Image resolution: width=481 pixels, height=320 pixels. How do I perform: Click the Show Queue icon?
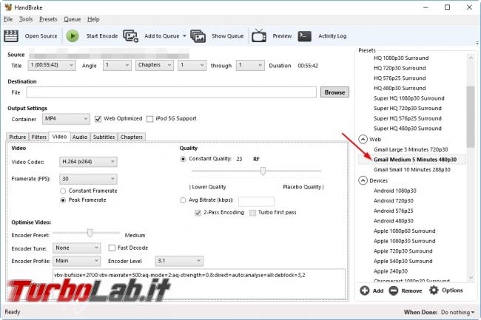(x=198, y=36)
